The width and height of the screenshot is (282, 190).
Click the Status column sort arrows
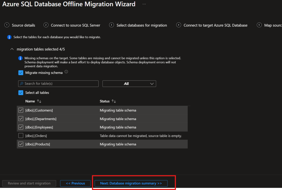click(114, 101)
